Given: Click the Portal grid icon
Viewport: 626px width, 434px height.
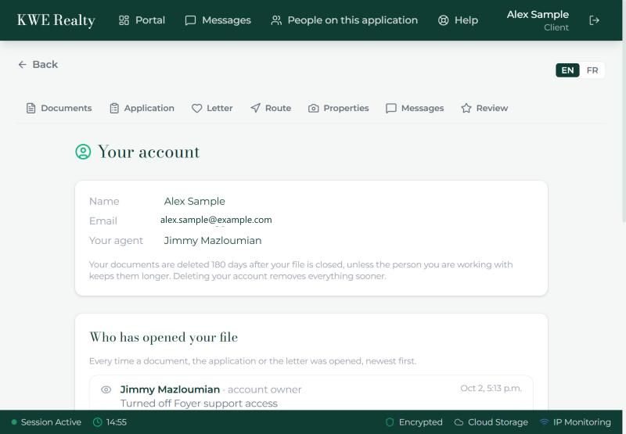Looking at the screenshot, I should [x=124, y=20].
